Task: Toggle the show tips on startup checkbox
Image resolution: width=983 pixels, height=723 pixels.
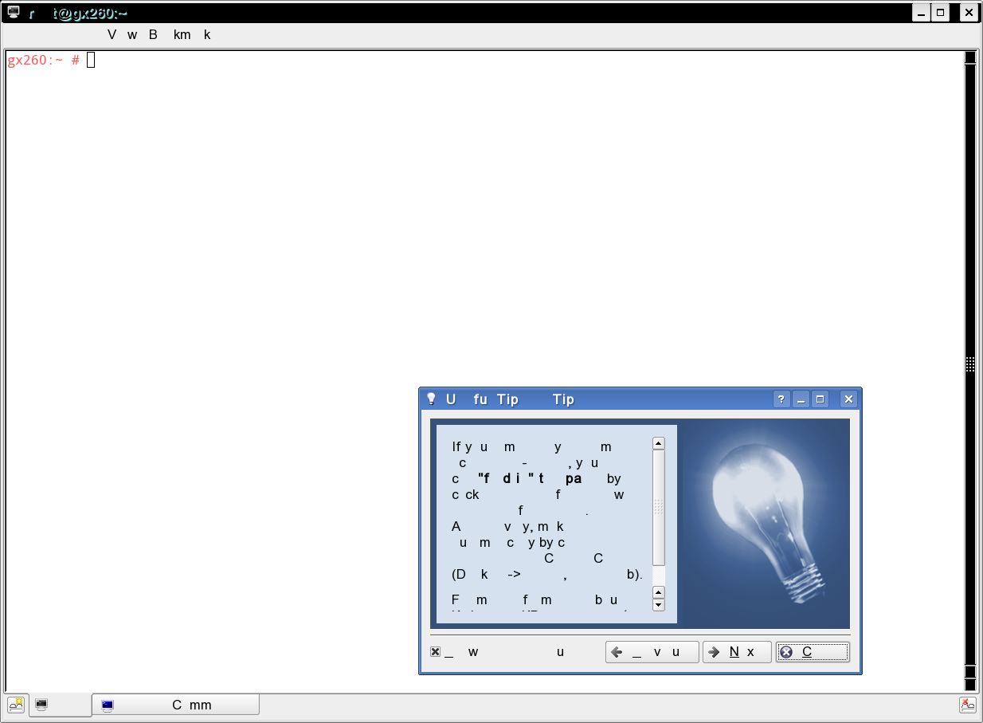Action: coord(436,652)
